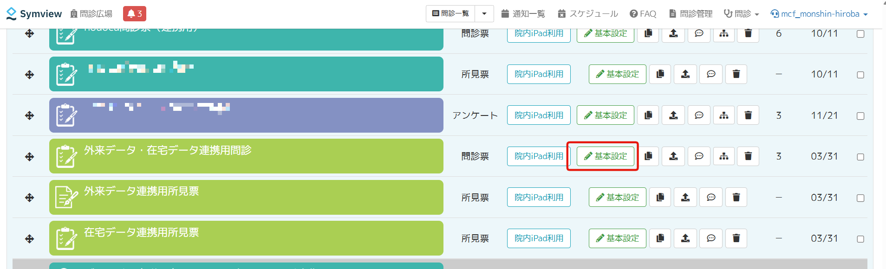The image size is (886, 269).
Task: Duplicate the 外来データ連携用所見票 form
Action: point(660,198)
